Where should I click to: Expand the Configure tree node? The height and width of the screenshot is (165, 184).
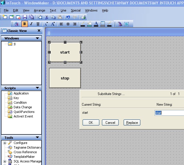5,143
